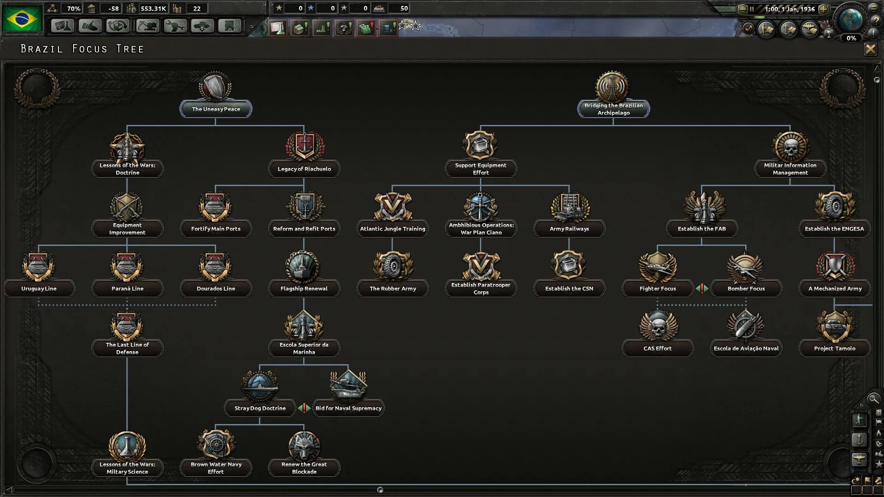Click the date 1:00, 1 Jan, 1936
884x497 pixels.
(789, 9)
